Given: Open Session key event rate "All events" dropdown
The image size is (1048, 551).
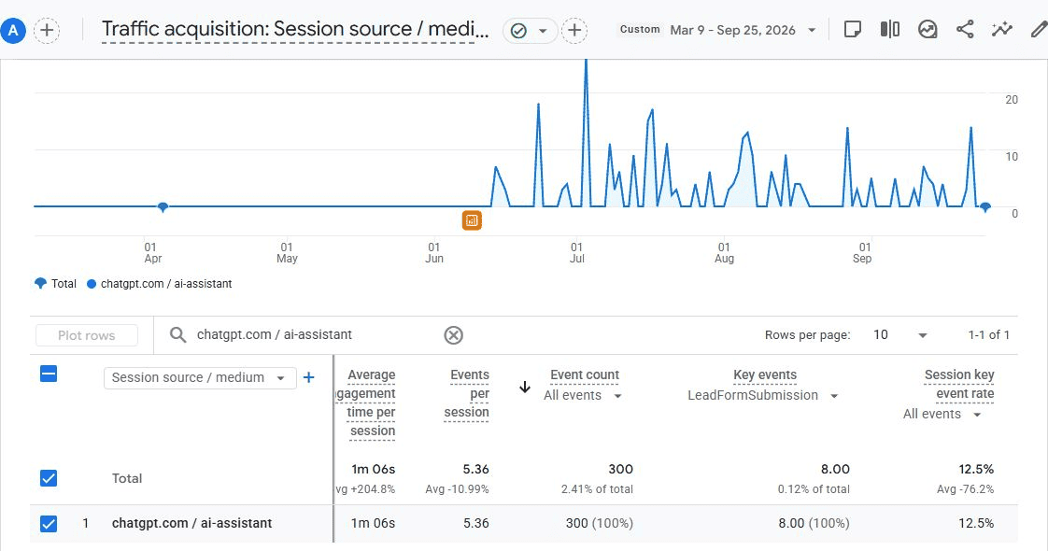Looking at the screenshot, I should [942, 414].
